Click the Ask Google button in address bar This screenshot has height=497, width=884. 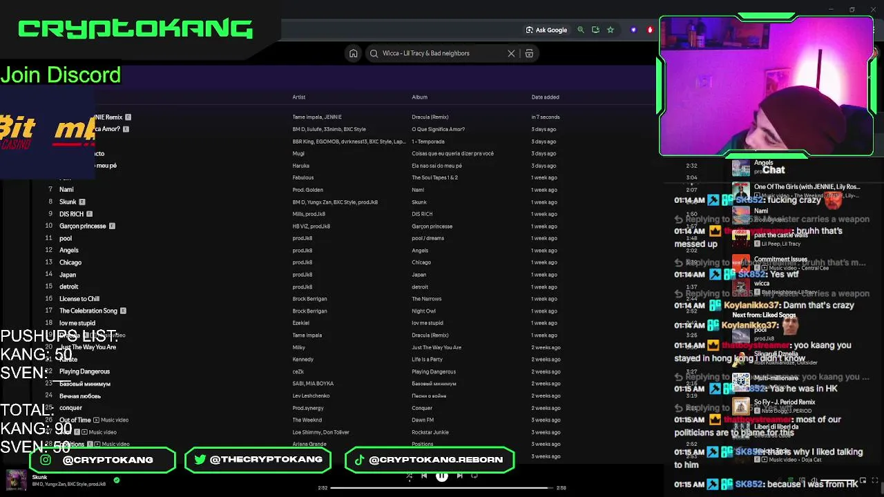[x=546, y=30]
